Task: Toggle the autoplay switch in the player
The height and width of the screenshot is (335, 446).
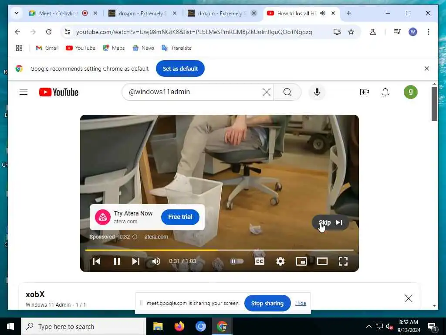Action: pos(237,261)
